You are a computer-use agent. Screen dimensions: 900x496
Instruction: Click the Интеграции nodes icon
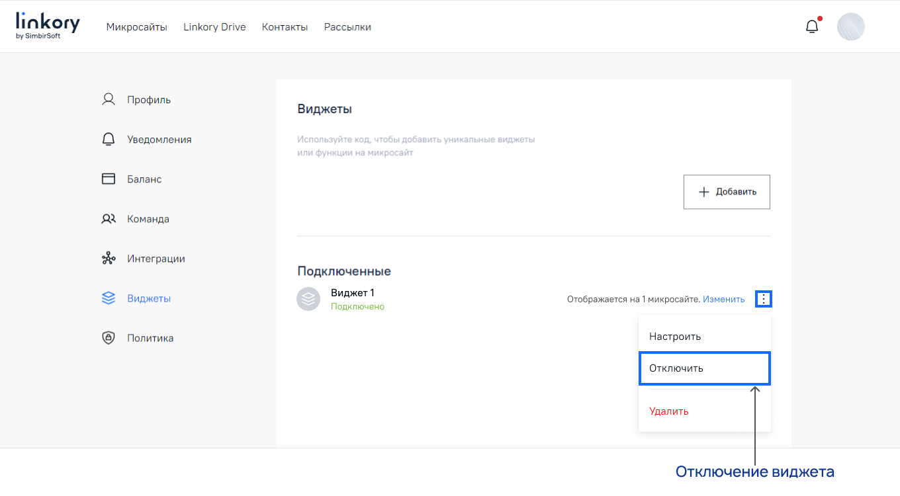coord(109,258)
